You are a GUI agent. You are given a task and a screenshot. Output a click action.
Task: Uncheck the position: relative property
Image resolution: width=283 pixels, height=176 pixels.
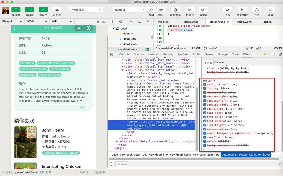[205, 84]
